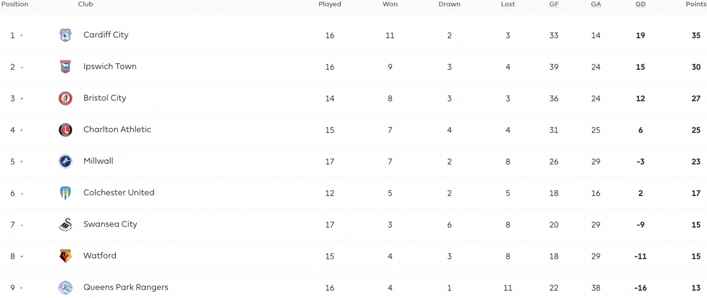The image size is (707, 298).
Task: Click the Queens Park Rangers crest
Action: click(x=65, y=287)
